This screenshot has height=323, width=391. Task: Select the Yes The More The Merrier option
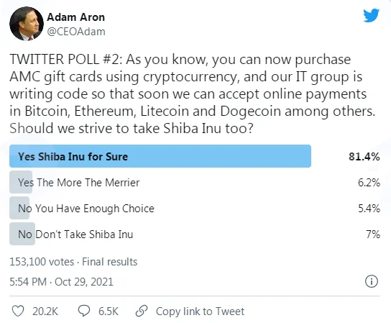coord(78,183)
